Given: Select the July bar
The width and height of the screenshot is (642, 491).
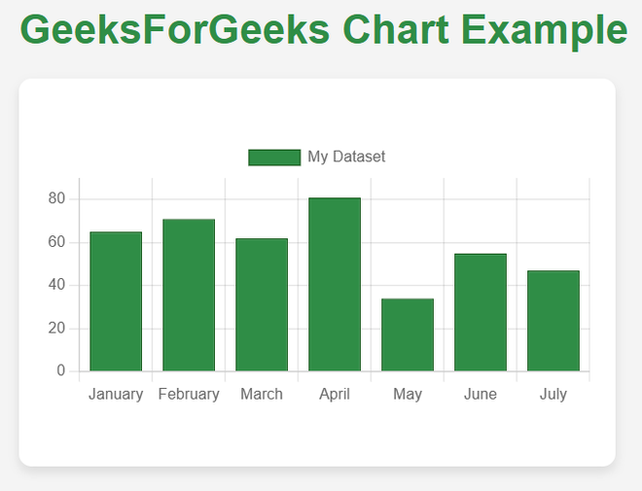Looking at the screenshot, I should [x=553, y=321].
